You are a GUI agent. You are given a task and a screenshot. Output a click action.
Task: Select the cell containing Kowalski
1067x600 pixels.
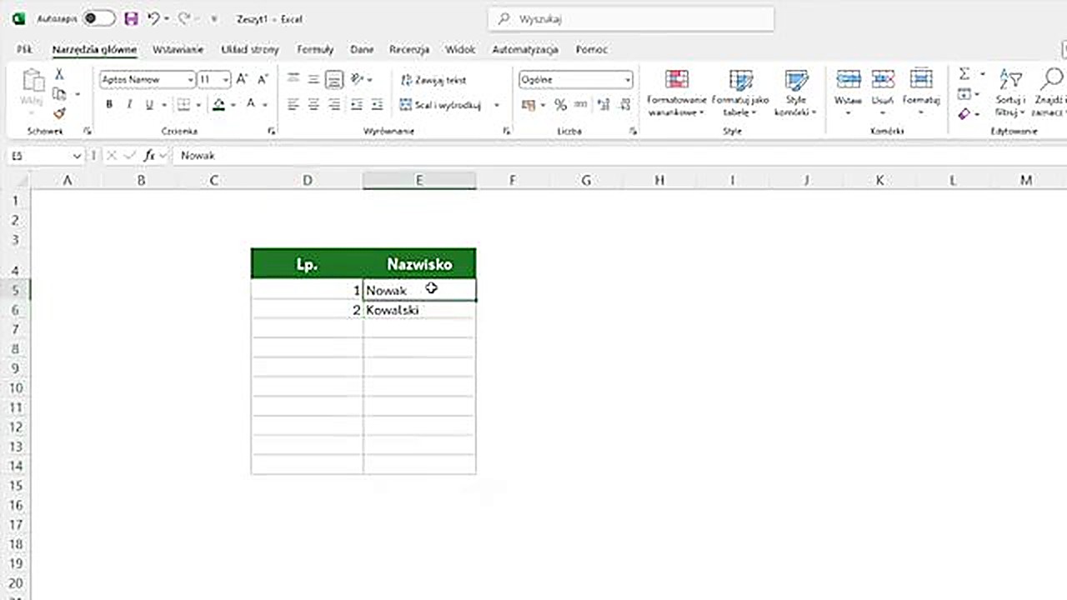[418, 310]
